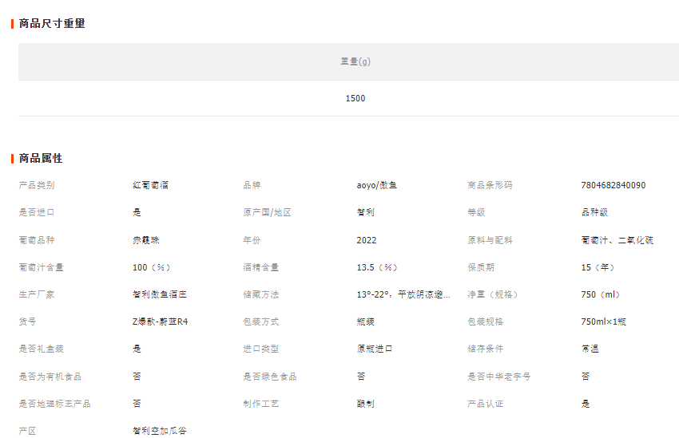Image resolution: width=679 pixels, height=438 pixels.
Task: Select the shelf life value 15(年)
Action: click(598, 267)
